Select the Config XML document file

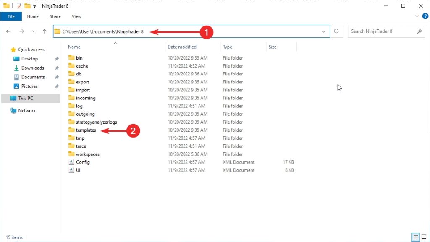tap(83, 162)
